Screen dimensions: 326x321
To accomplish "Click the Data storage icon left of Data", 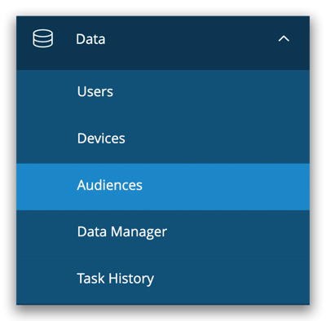I will click(43, 39).
